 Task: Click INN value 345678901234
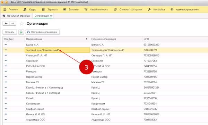(151, 87)
